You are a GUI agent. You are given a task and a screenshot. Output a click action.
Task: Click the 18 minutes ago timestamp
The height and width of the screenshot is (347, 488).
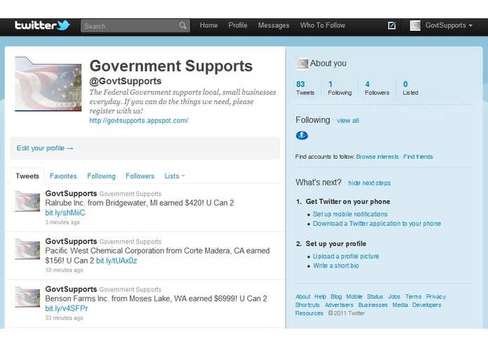pyautogui.click(x=64, y=270)
